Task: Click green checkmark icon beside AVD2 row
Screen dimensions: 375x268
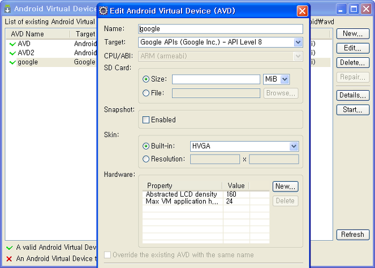Action: click(12, 53)
